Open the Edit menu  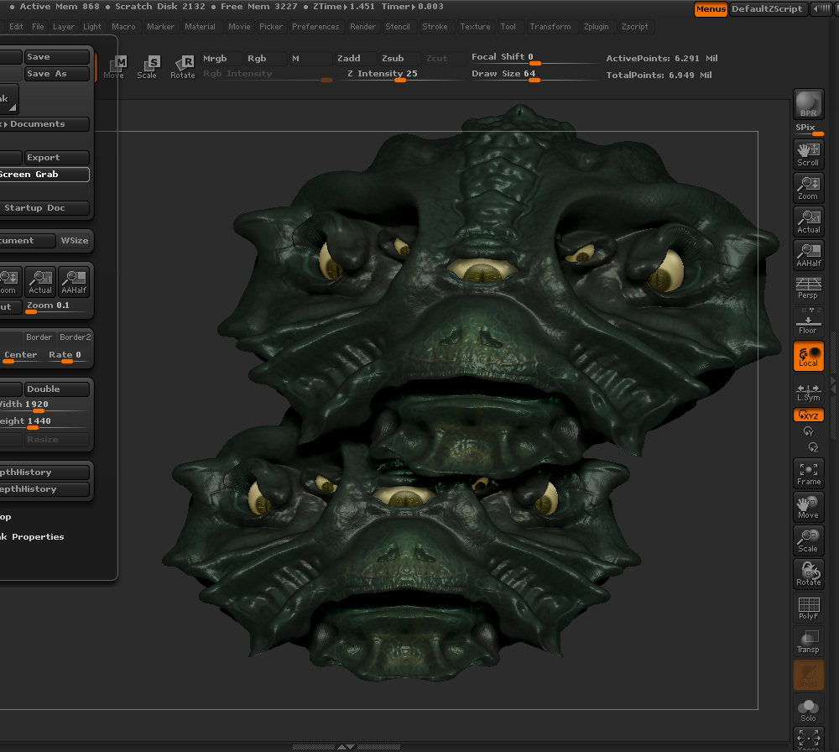click(x=16, y=27)
